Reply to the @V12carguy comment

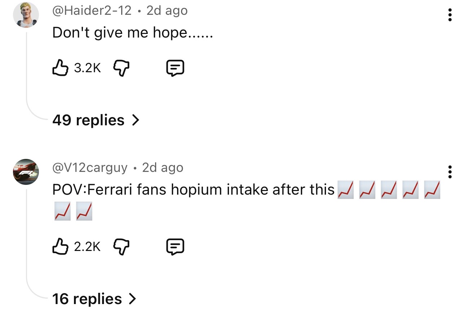coord(175,247)
